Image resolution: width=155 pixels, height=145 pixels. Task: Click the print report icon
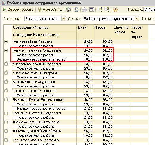(68, 10)
